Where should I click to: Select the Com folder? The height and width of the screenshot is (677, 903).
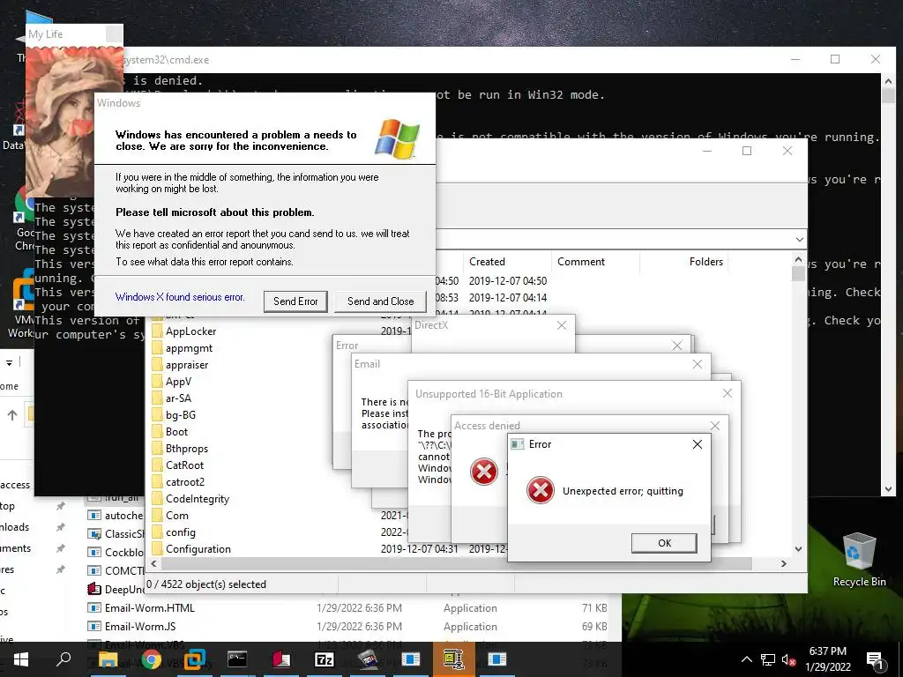click(177, 515)
